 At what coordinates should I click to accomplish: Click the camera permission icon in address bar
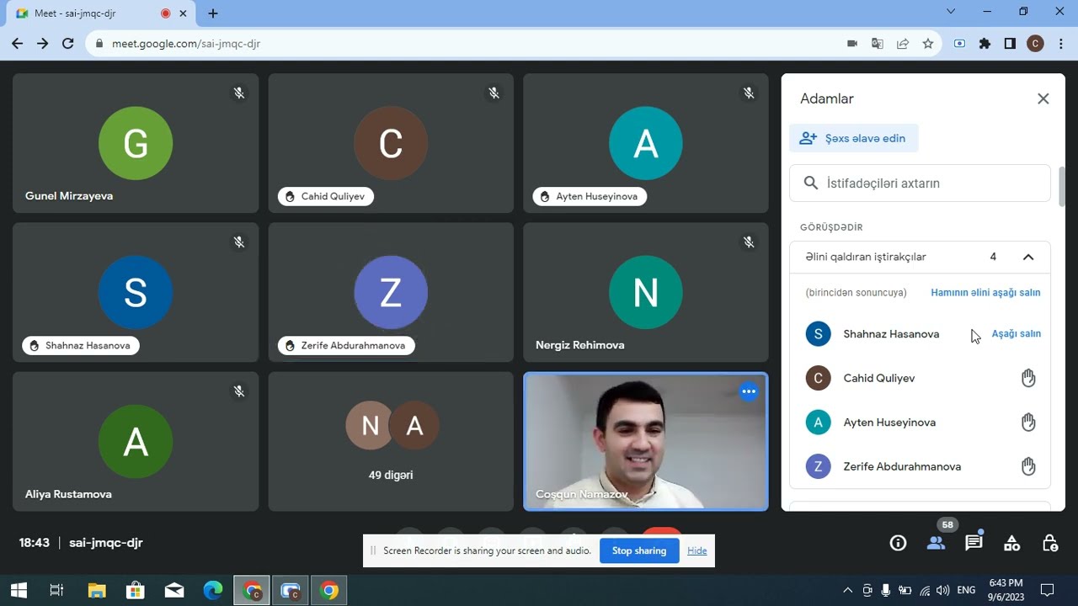coord(852,44)
